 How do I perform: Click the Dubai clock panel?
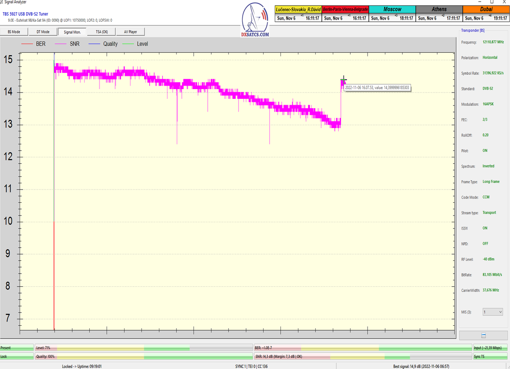tap(486, 14)
